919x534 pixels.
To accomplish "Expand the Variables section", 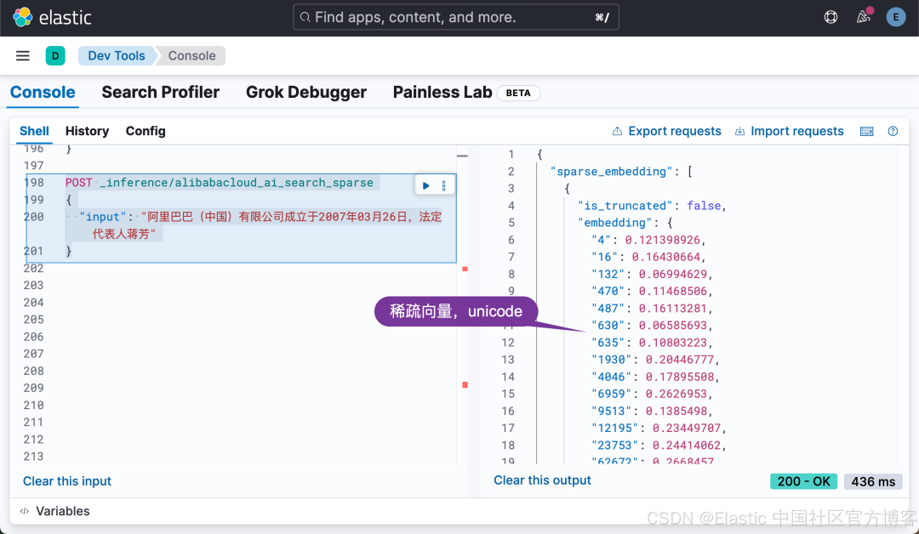I will coord(56,511).
